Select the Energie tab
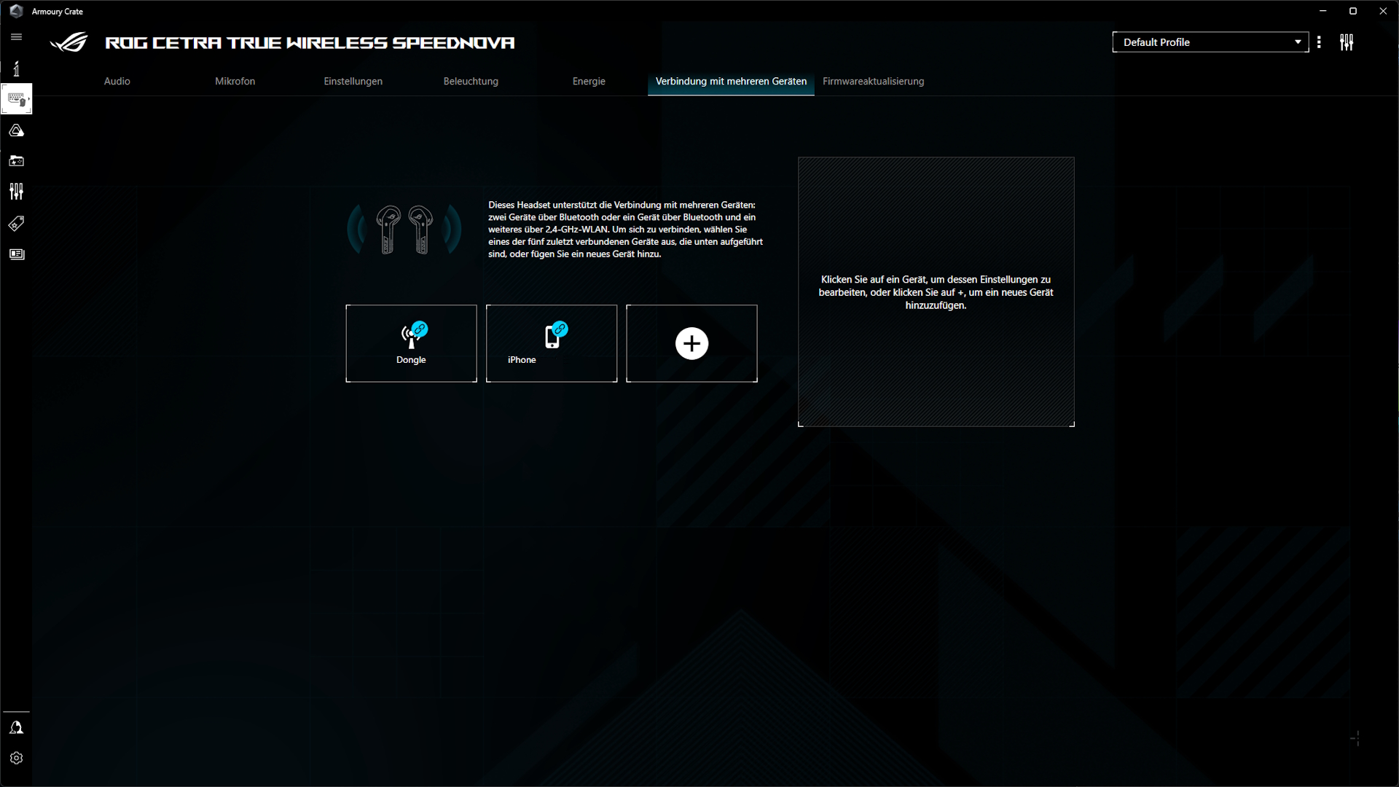 [589, 81]
